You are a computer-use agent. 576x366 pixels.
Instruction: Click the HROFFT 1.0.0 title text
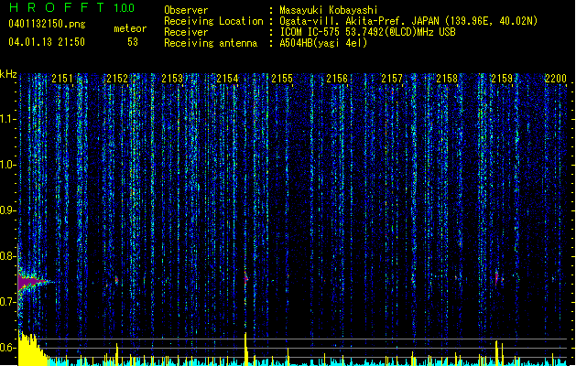pyautogui.click(x=71, y=7)
